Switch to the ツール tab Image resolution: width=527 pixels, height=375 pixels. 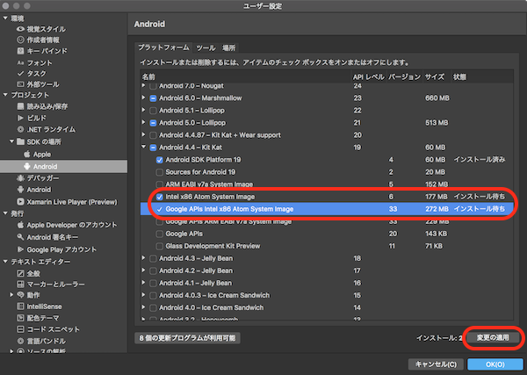(x=206, y=47)
